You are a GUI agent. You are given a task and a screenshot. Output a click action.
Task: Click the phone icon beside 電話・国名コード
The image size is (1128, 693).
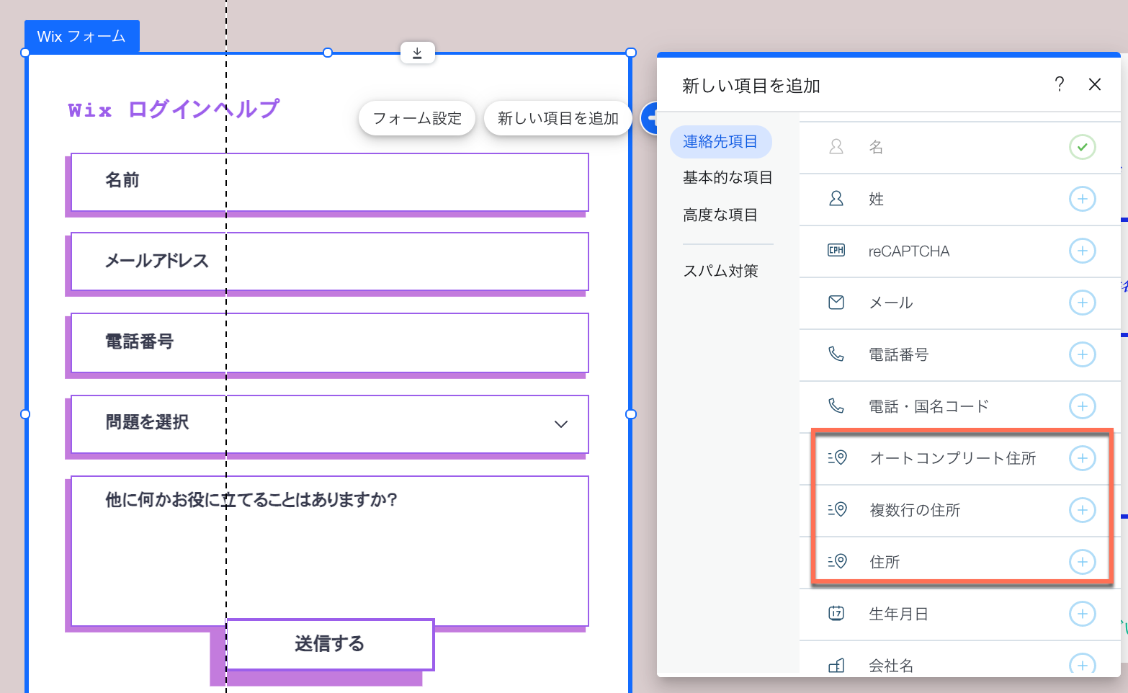point(836,406)
